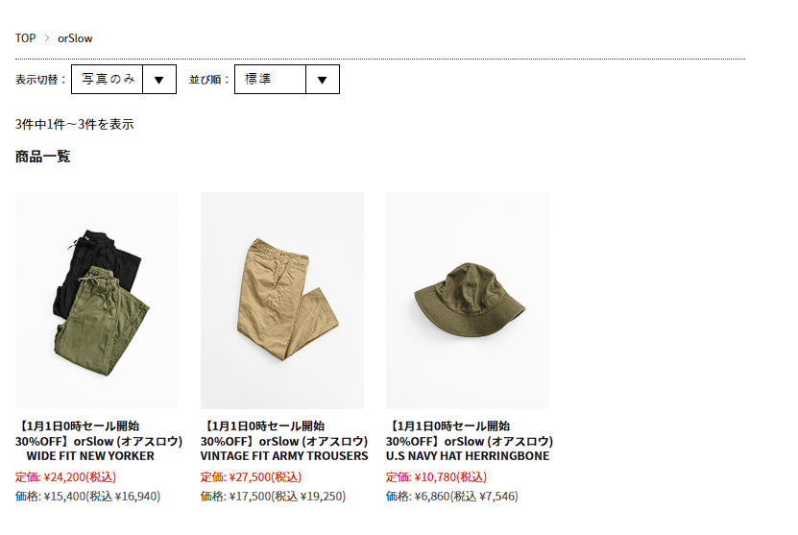
Task: Click the ¥17,500 sale price line
Action: (273, 497)
